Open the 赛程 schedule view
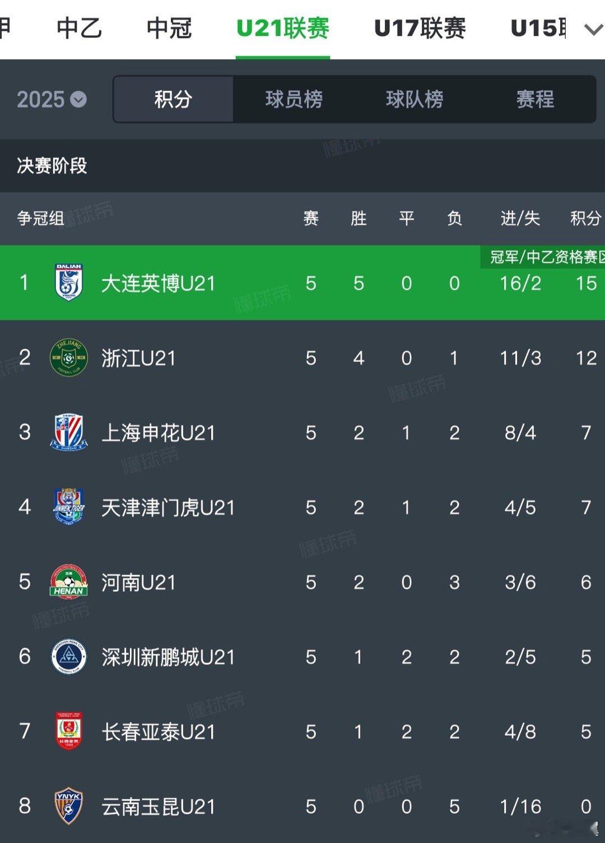Viewport: 605px width, 843px height. click(x=535, y=100)
